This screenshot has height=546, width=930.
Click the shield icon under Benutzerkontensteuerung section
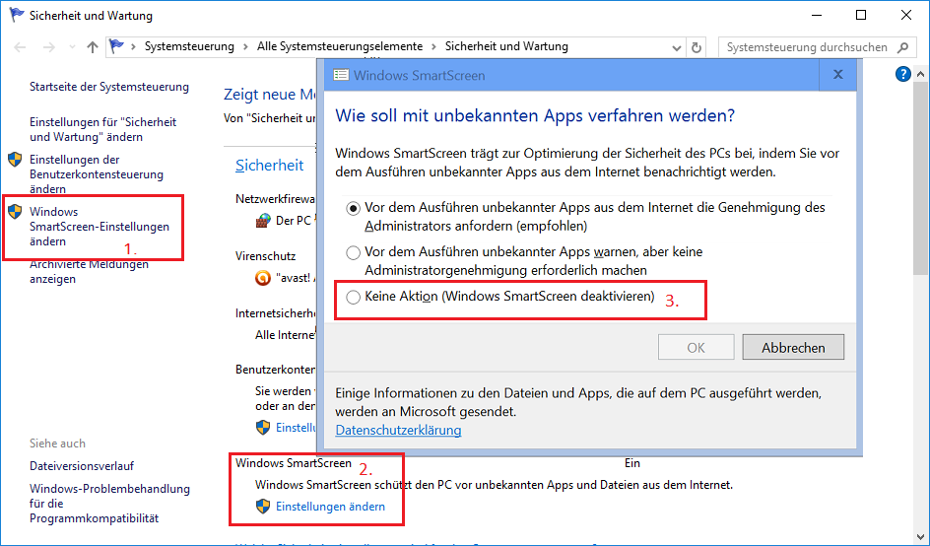click(263, 428)
